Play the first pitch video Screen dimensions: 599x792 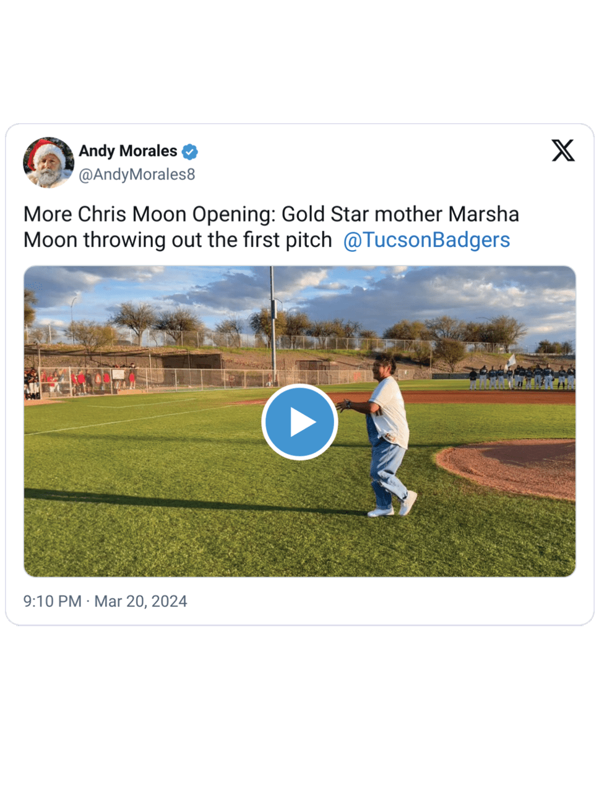[299, 421]
